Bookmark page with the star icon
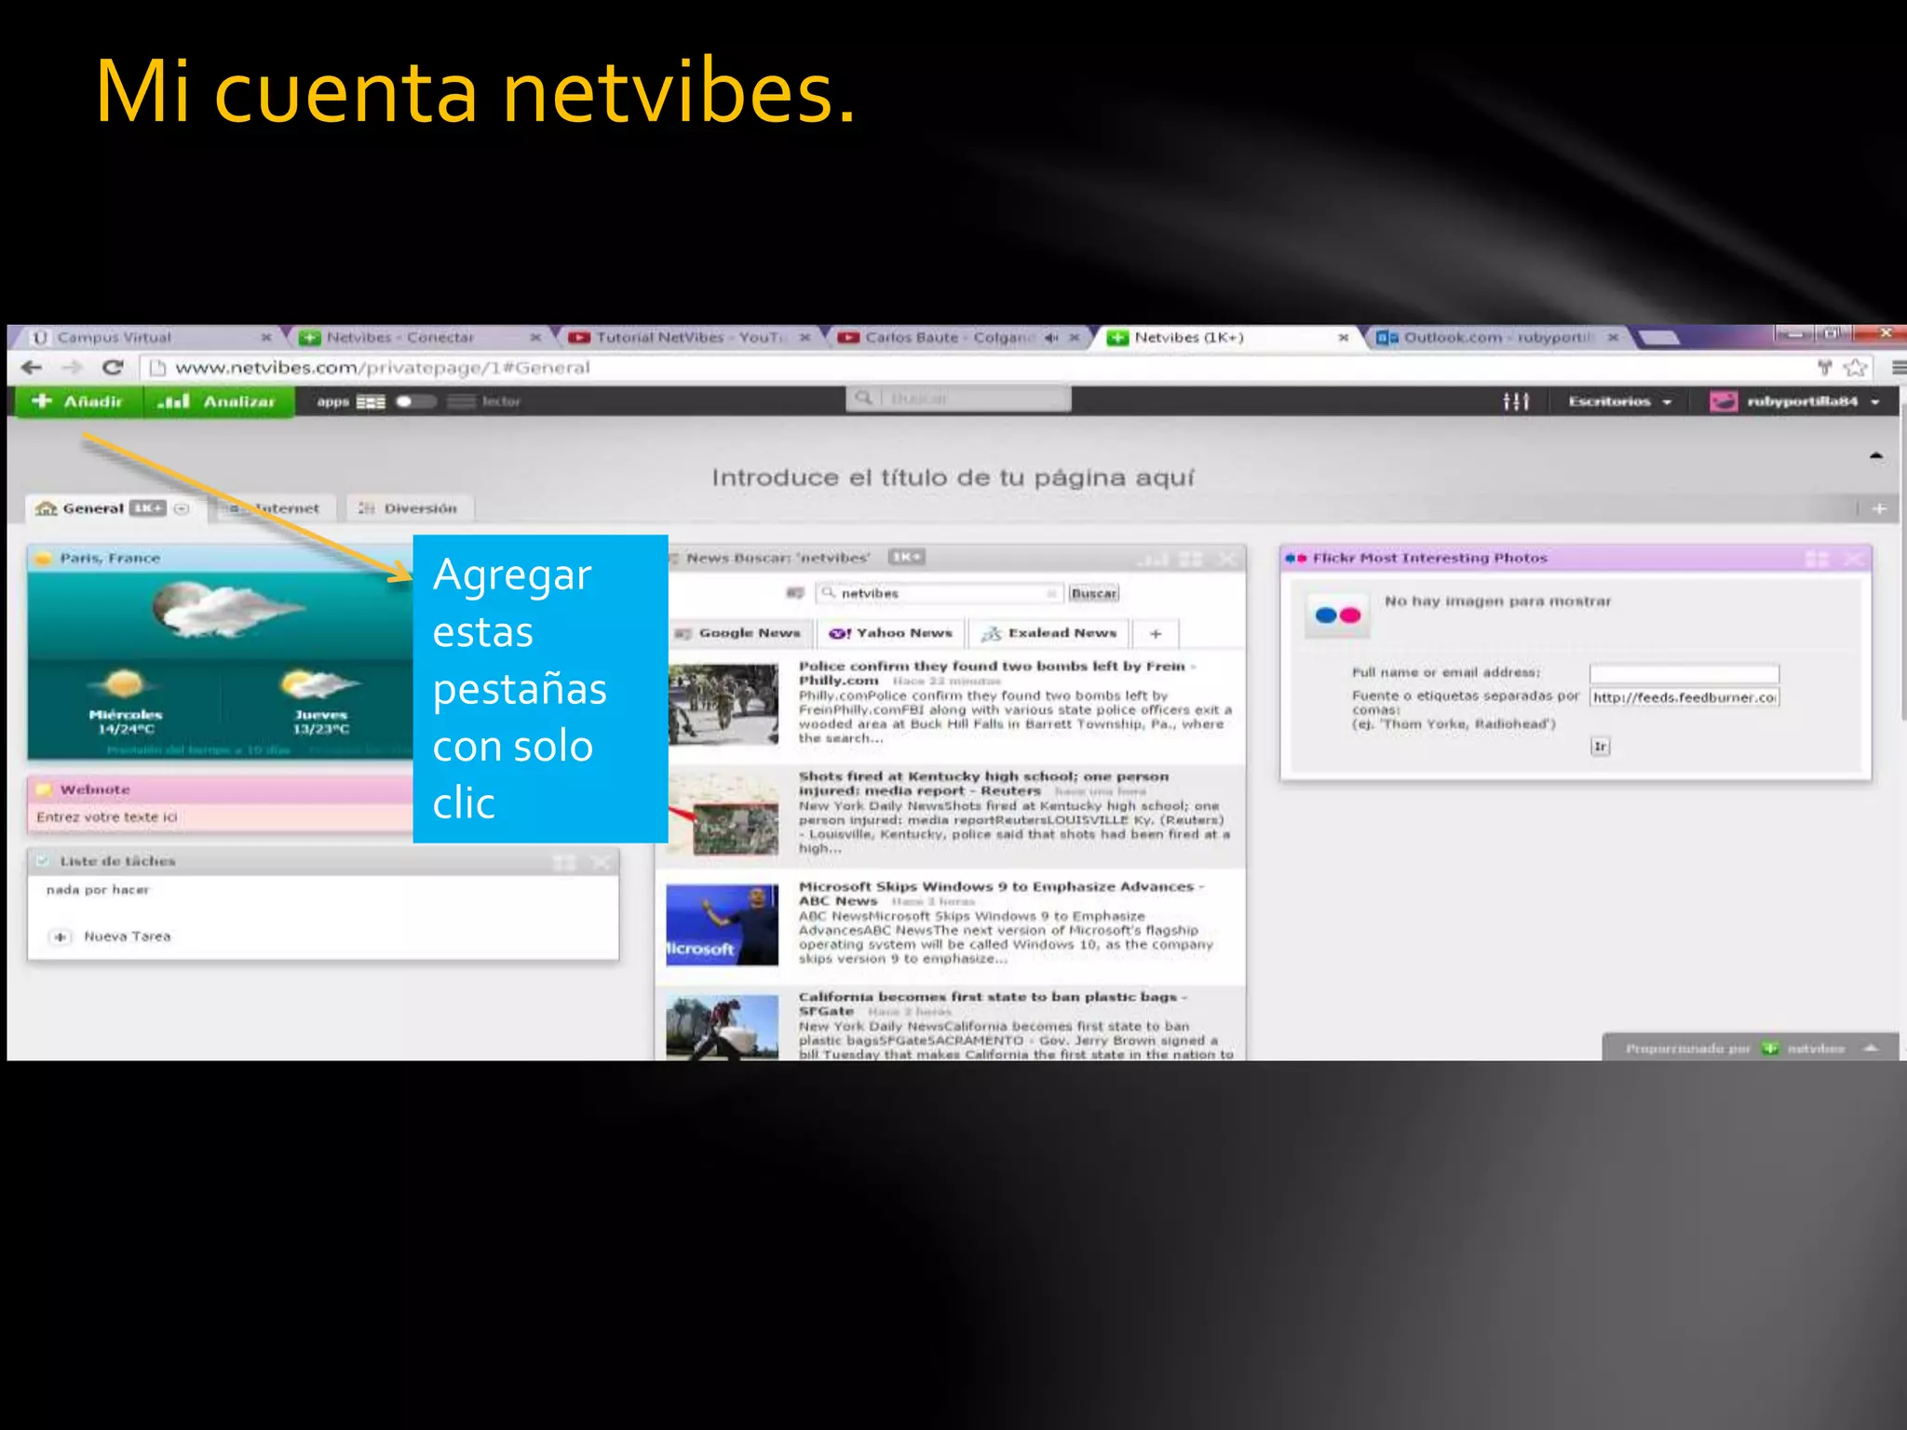The height and width of the screenshot is (1430, 1907). click(x=1855, y=368)
